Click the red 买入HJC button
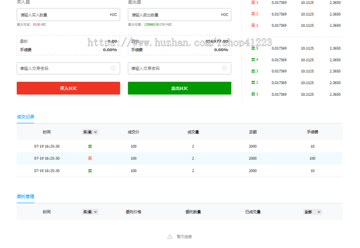This screenshot has height=248, width=360. [68, 88]
